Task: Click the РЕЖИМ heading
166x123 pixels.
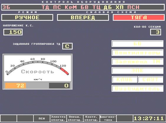Action: pos(28,12)
